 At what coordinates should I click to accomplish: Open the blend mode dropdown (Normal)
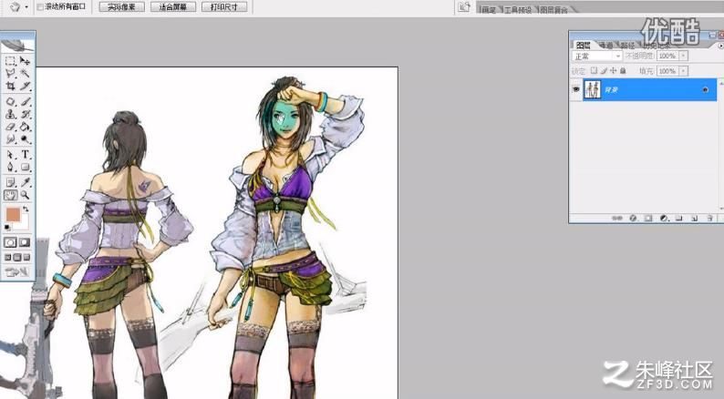[x=597, y=56]
